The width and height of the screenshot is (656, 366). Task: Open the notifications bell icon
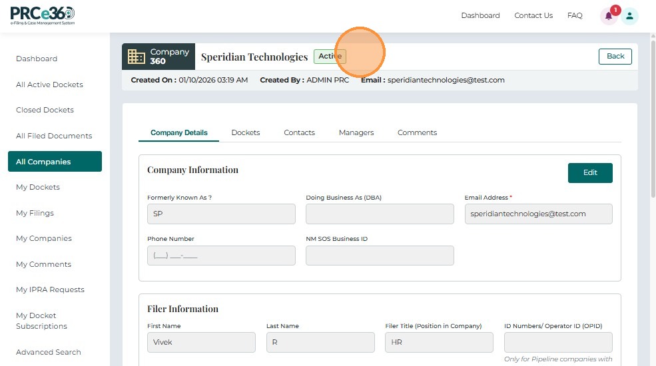click(x=608, y=17)
